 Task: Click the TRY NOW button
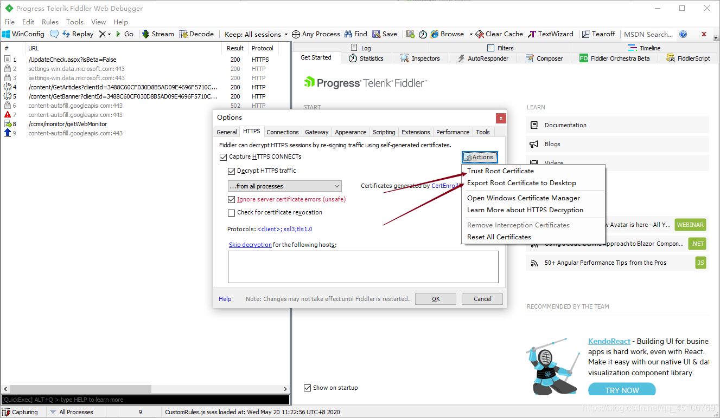[622, 390]
